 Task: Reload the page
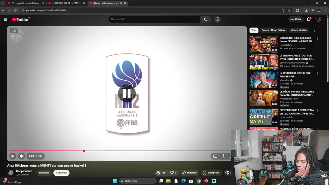(x=15, y=10)
